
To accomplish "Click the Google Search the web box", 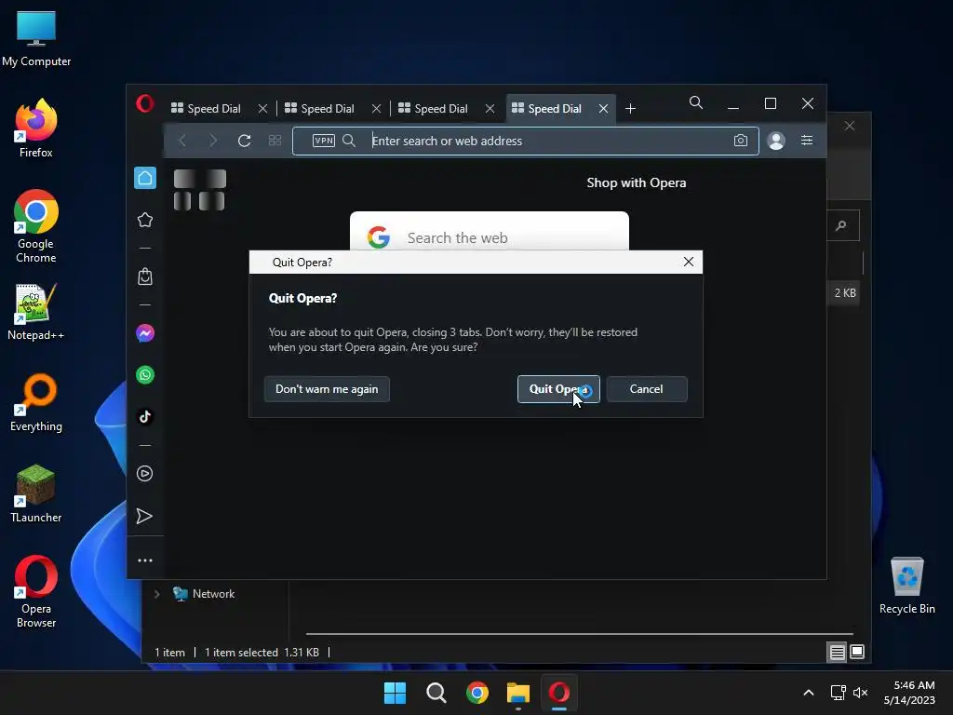I will pos(490,232).
